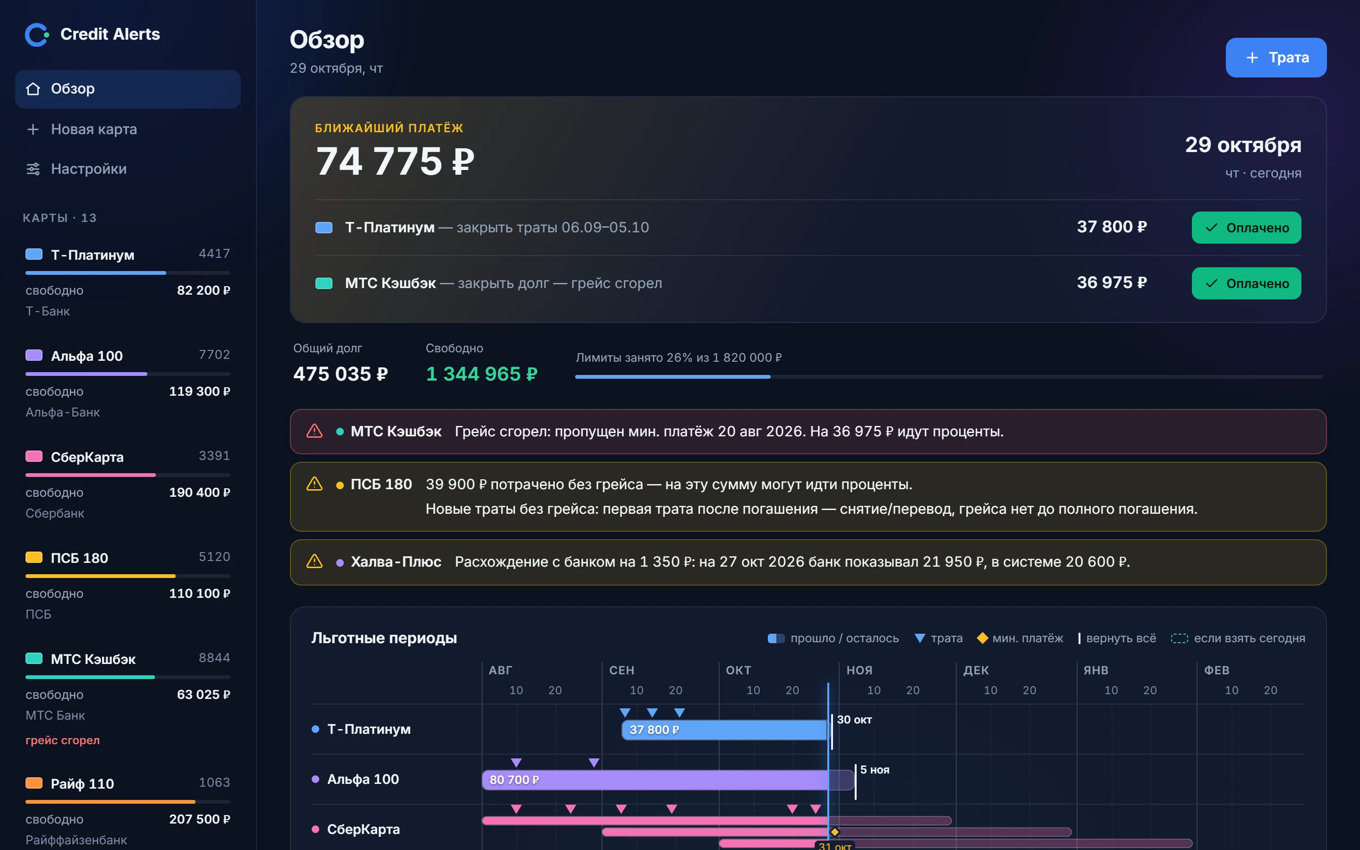This screenshot has height=850, width=1360.
Task: Click the dashed 'если взять сегодня' legend icon
Action: click(1180, 638)
